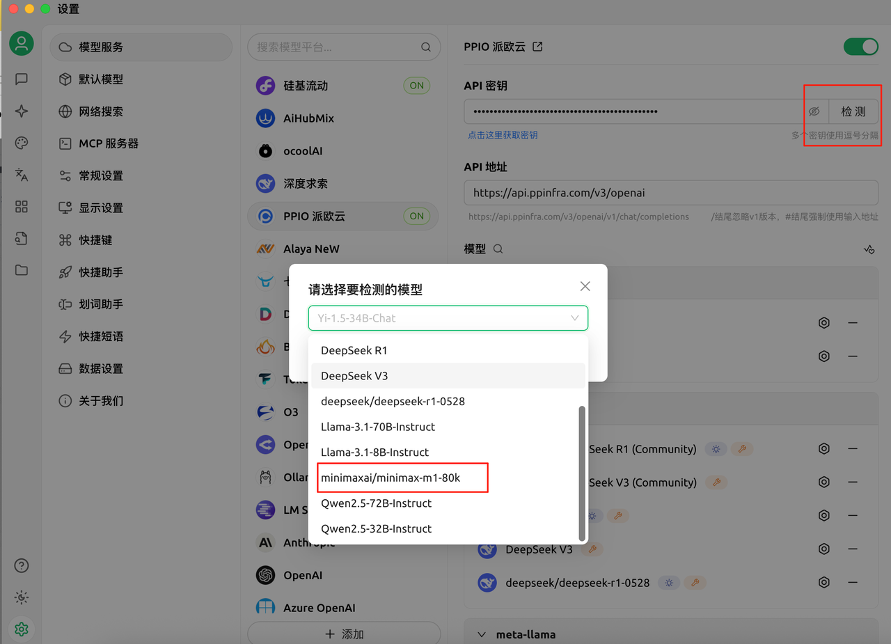The image size is (891, 644).
Task: Open the sparkle agents sidebar icon
Action: pos(22,111)
